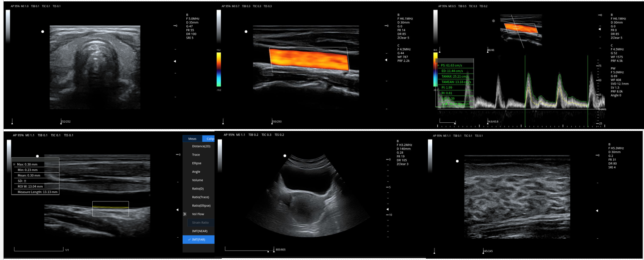Click the probe orientation dot on the thyroid image
Screen dimensions: 644x260
click(x=43, y=32)
